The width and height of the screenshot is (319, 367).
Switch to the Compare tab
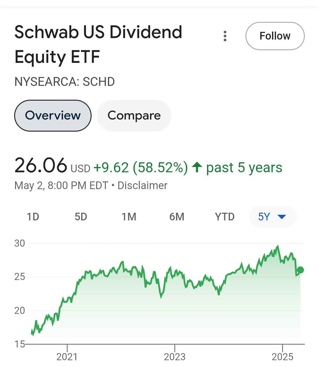click(x=134, y=116)
